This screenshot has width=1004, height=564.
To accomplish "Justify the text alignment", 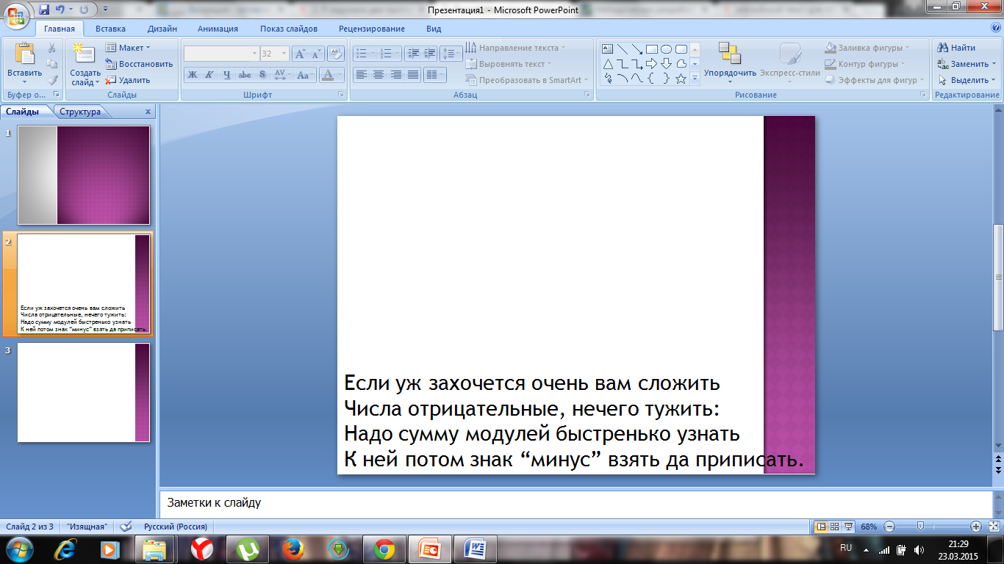I will [413, 75].
